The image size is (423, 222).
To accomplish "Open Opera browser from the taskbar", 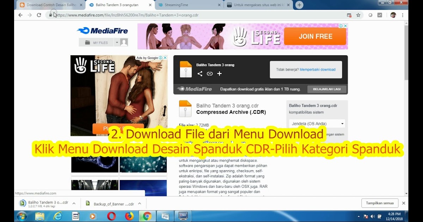I will pos(111,216).
